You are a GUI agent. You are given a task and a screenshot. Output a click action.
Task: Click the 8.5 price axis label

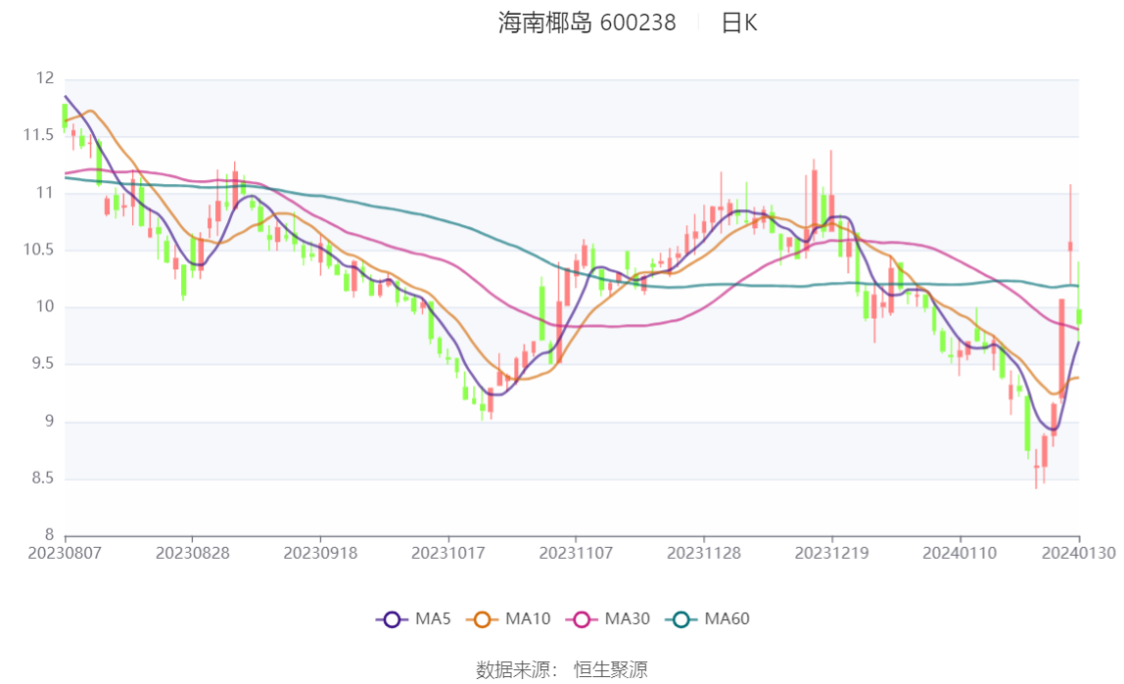pos(42,478)
